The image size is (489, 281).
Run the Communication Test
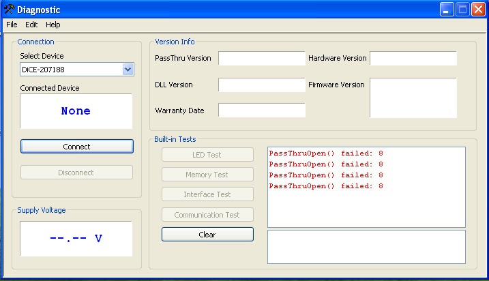207,215
